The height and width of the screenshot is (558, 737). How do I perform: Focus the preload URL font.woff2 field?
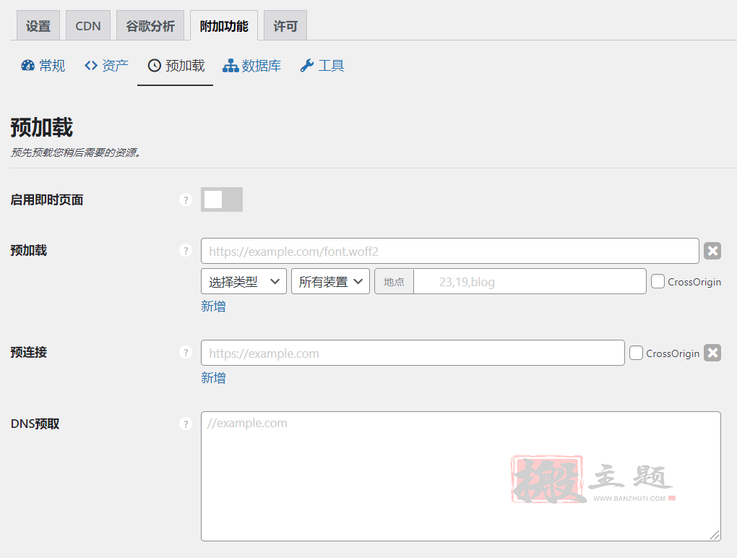pyautogui.click(x=450, y=251)
